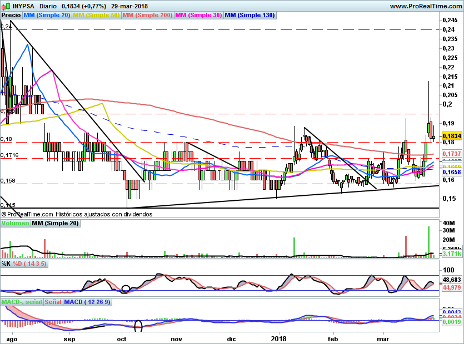Click the nov label on time axis

coord(177,338)
